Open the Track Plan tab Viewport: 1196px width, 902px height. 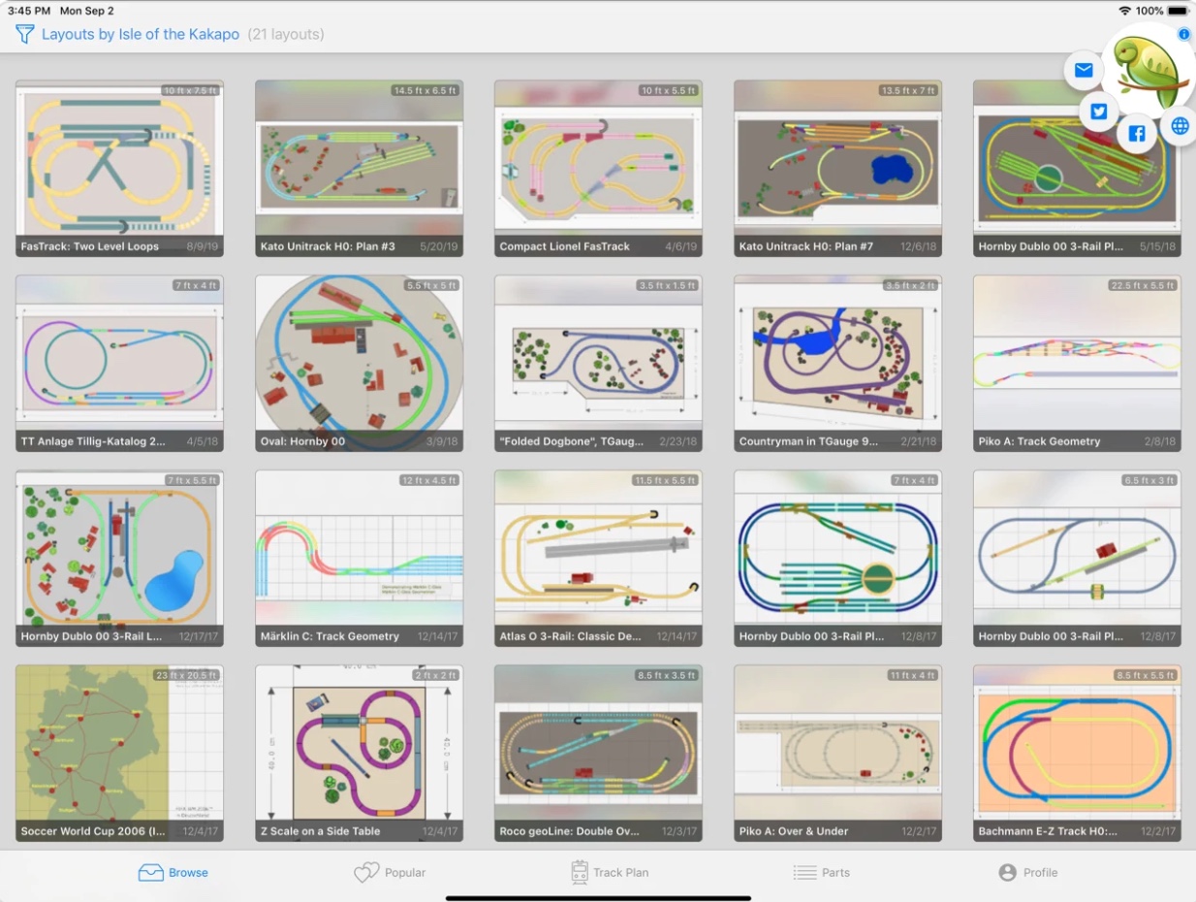tap(610, 873)
